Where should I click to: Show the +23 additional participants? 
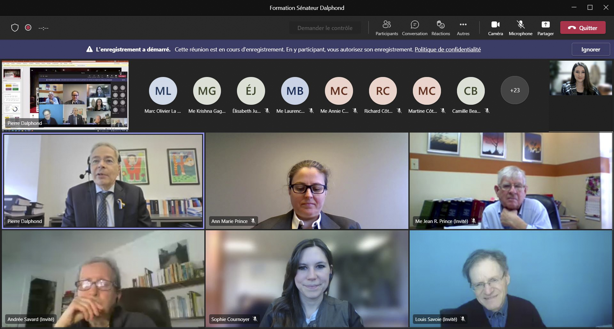(515, 90)
